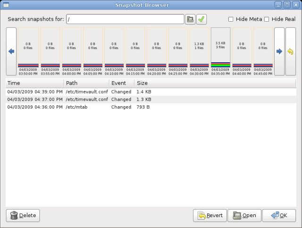302x228 pixels.
Task: Select the 04:05:00 PM snapshot column
Action: 92,51
